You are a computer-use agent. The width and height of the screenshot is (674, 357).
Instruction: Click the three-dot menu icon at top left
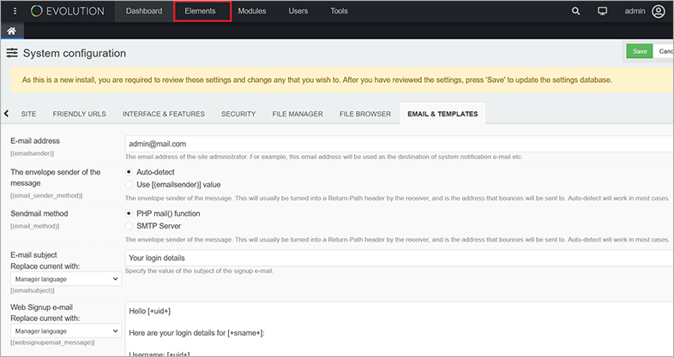[15, 11]
